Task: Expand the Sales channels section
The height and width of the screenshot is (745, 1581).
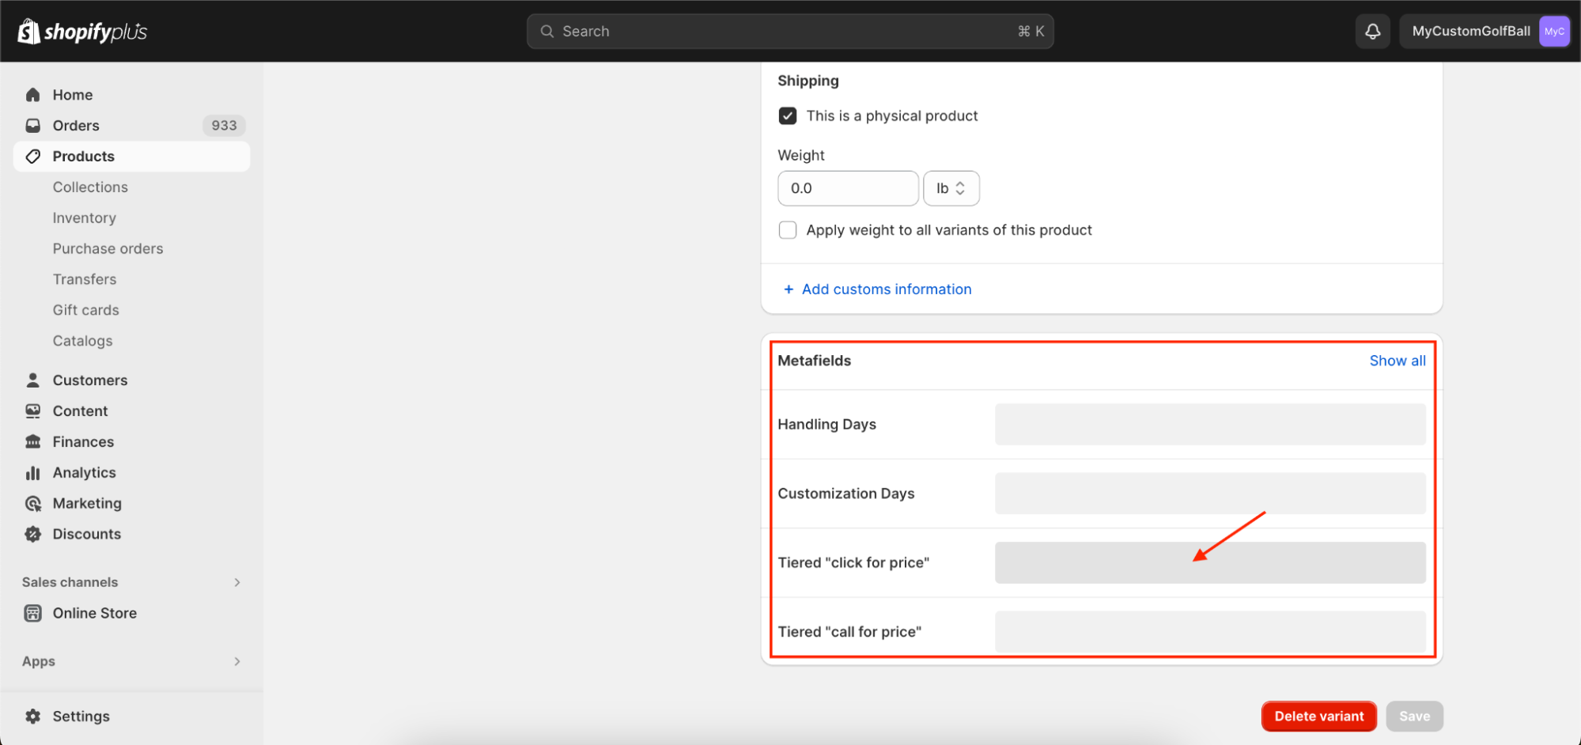Action: pos(236,583)
